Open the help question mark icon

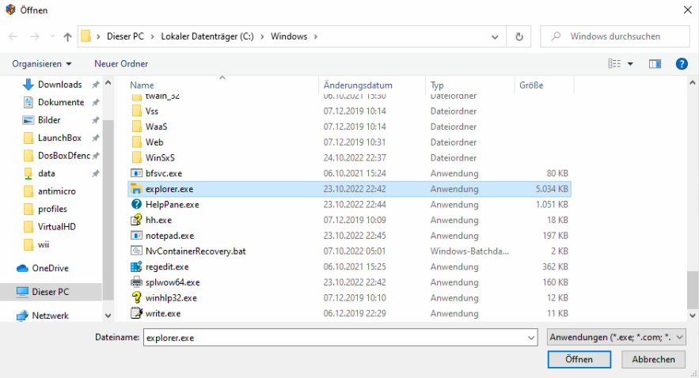pyautogui.click(x=681, y=63)
